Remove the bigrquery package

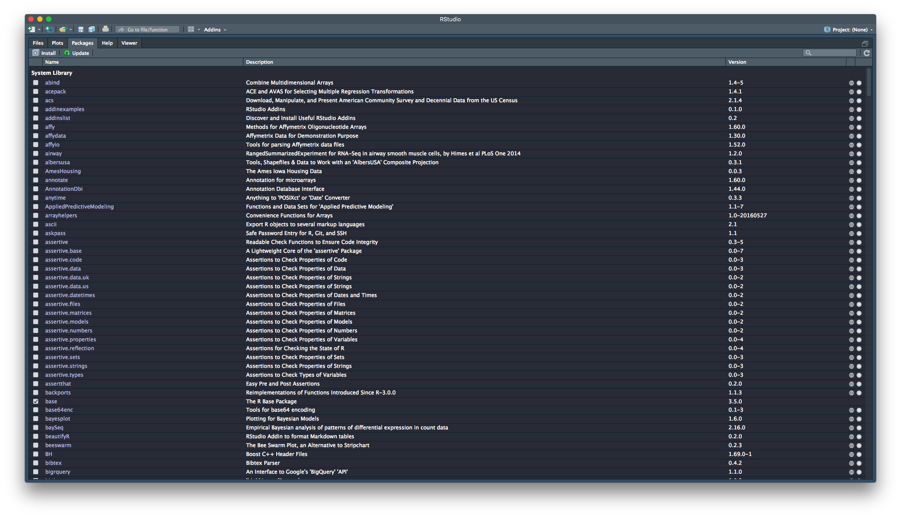tap(859, 472)
